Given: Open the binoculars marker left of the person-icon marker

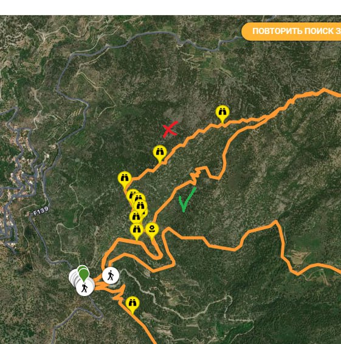Looking at the screenshot, I should point(137,231).
